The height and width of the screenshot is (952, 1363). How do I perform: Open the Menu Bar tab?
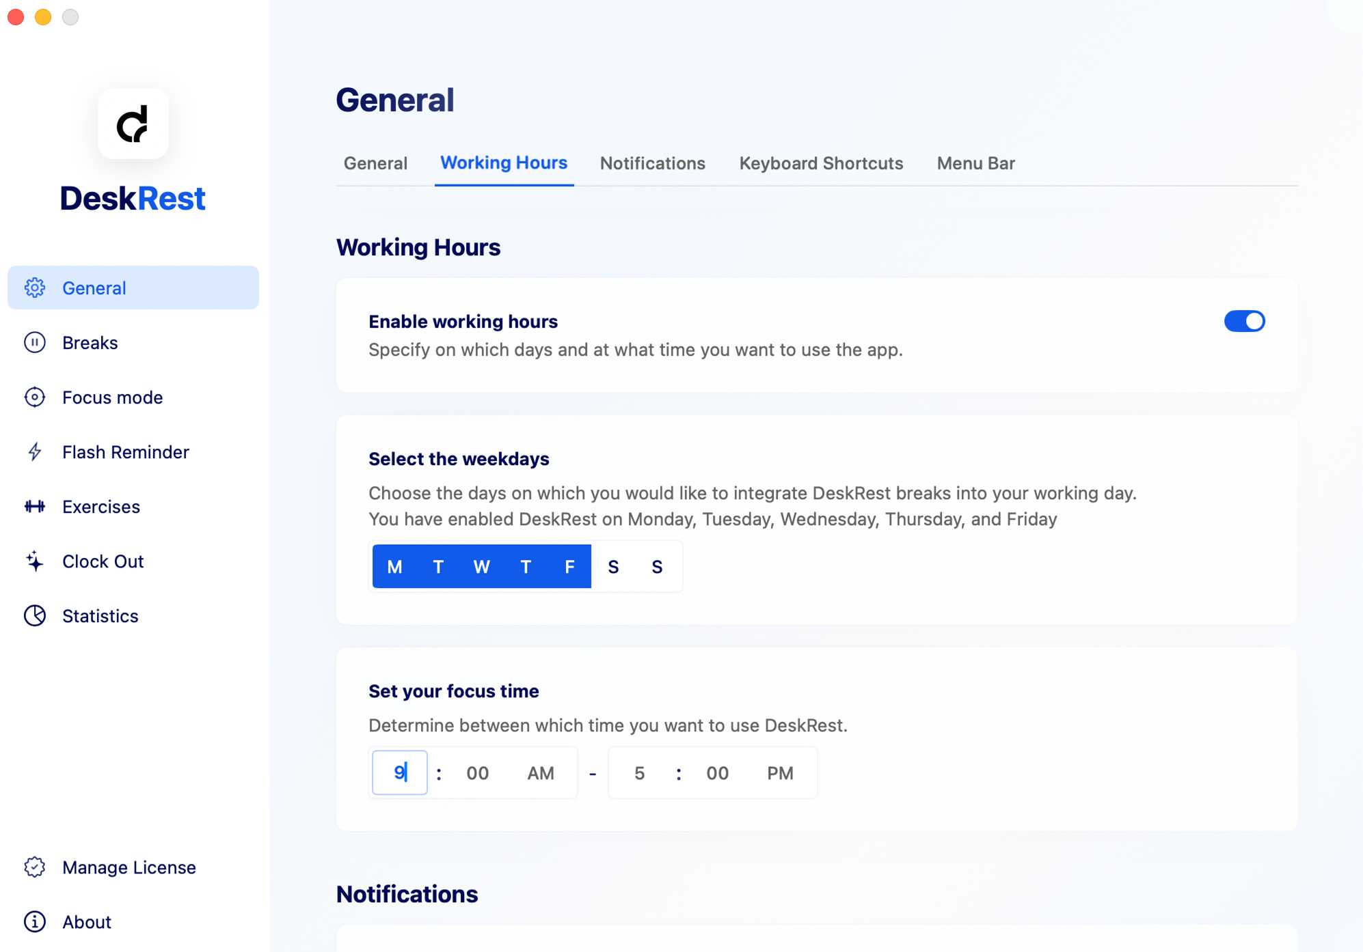976,163
